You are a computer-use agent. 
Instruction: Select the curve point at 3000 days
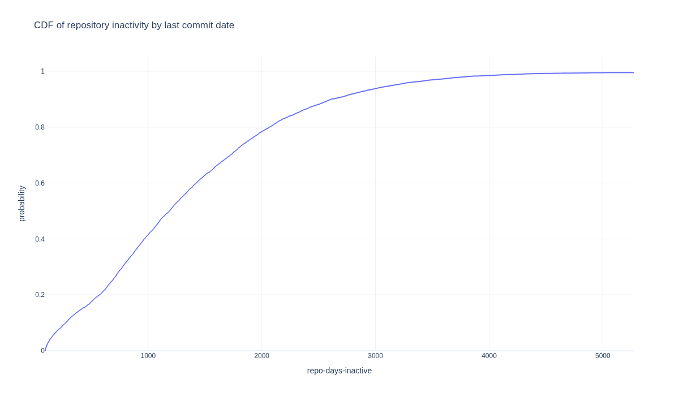click(x=376, y=88)
